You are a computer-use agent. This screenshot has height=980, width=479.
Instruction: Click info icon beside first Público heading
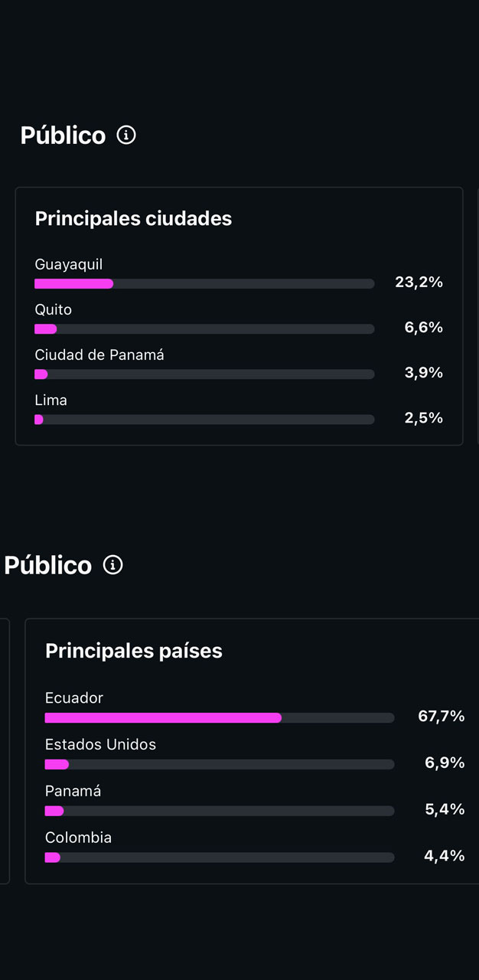click(x=126, y=136)
